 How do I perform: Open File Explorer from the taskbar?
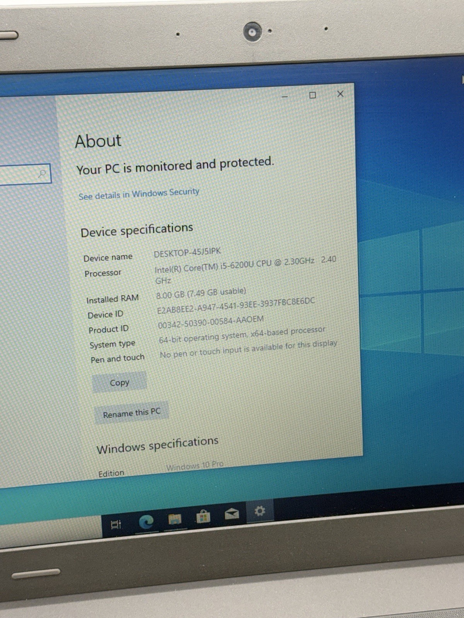(175, 520)
